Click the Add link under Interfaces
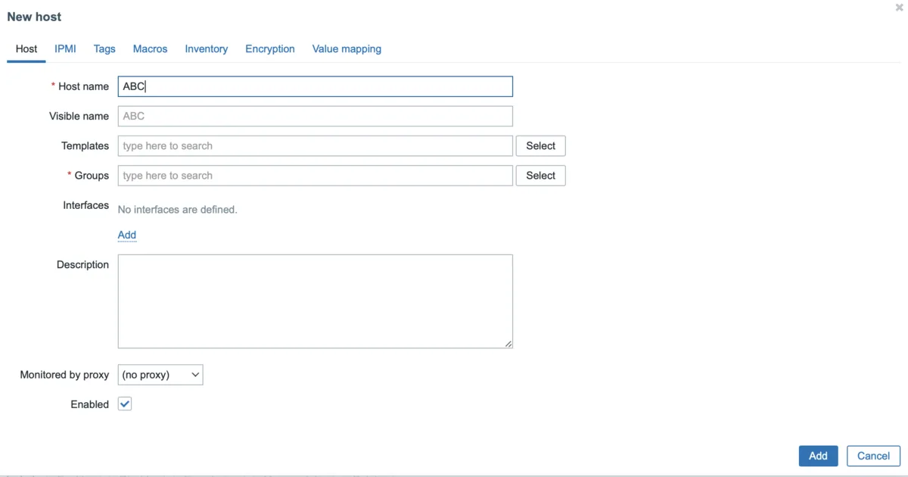This screenshot has height=477, width=908. point(127,235)
